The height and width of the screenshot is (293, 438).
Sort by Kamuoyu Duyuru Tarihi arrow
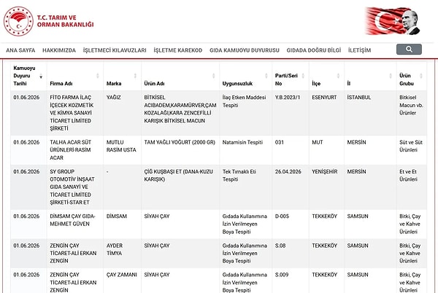click(x=41, y=76)
